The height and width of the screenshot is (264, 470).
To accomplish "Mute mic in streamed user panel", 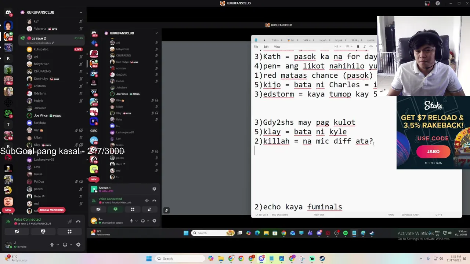I will point(131,221).
